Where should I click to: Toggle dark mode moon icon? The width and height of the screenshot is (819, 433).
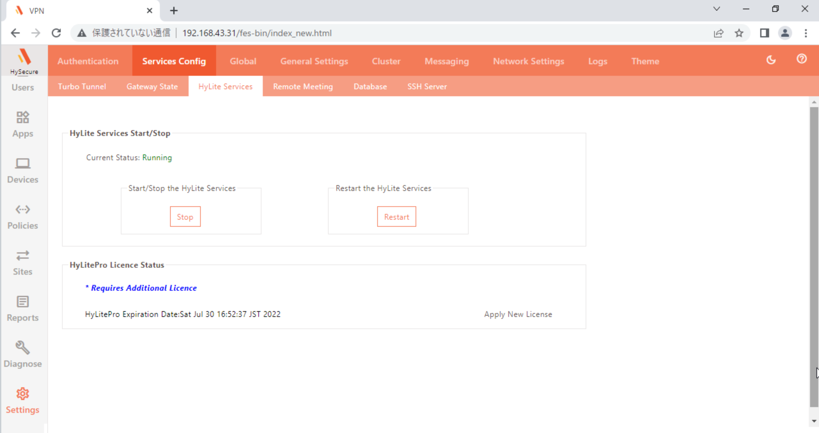pos(771,60)
